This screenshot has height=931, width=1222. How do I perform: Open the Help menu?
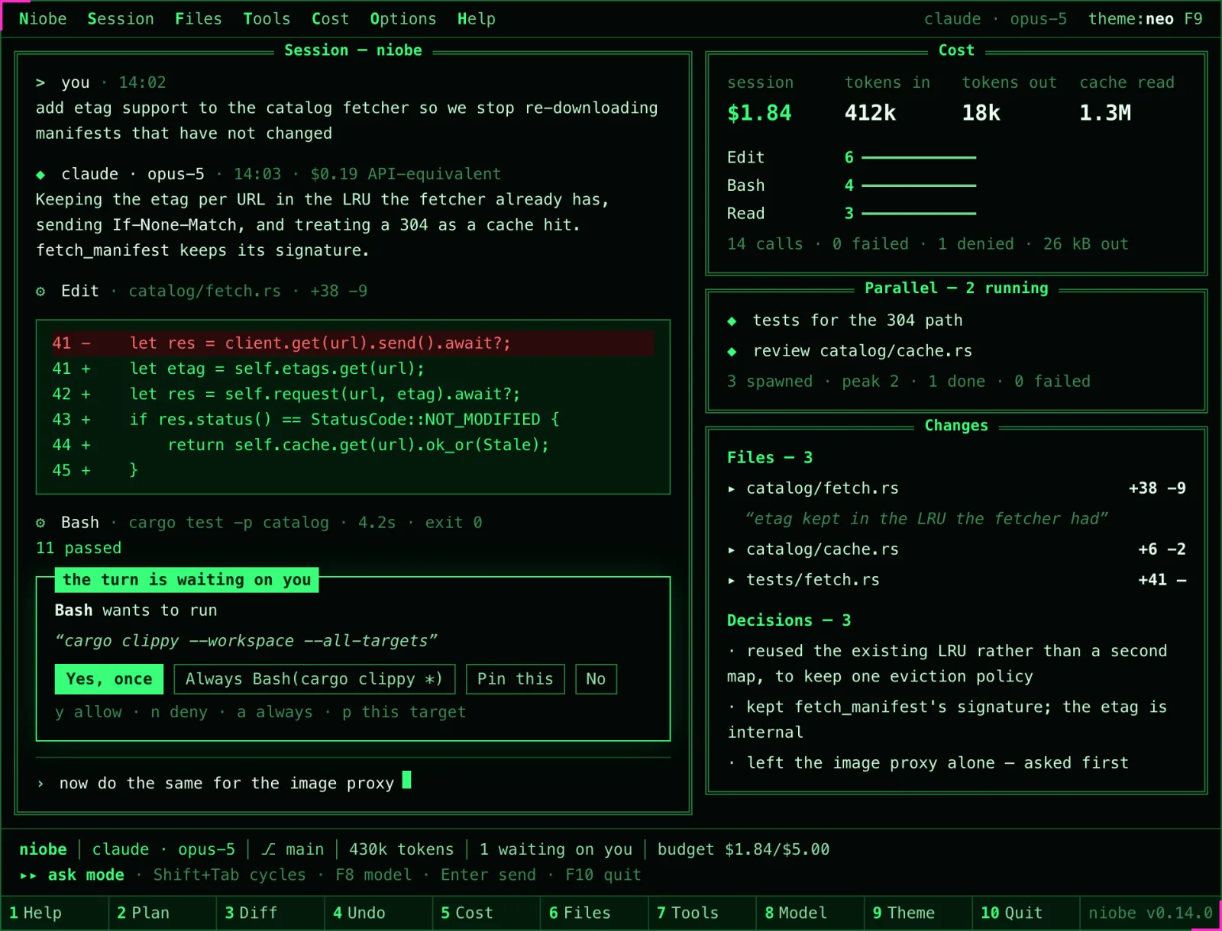click(477, 19)
